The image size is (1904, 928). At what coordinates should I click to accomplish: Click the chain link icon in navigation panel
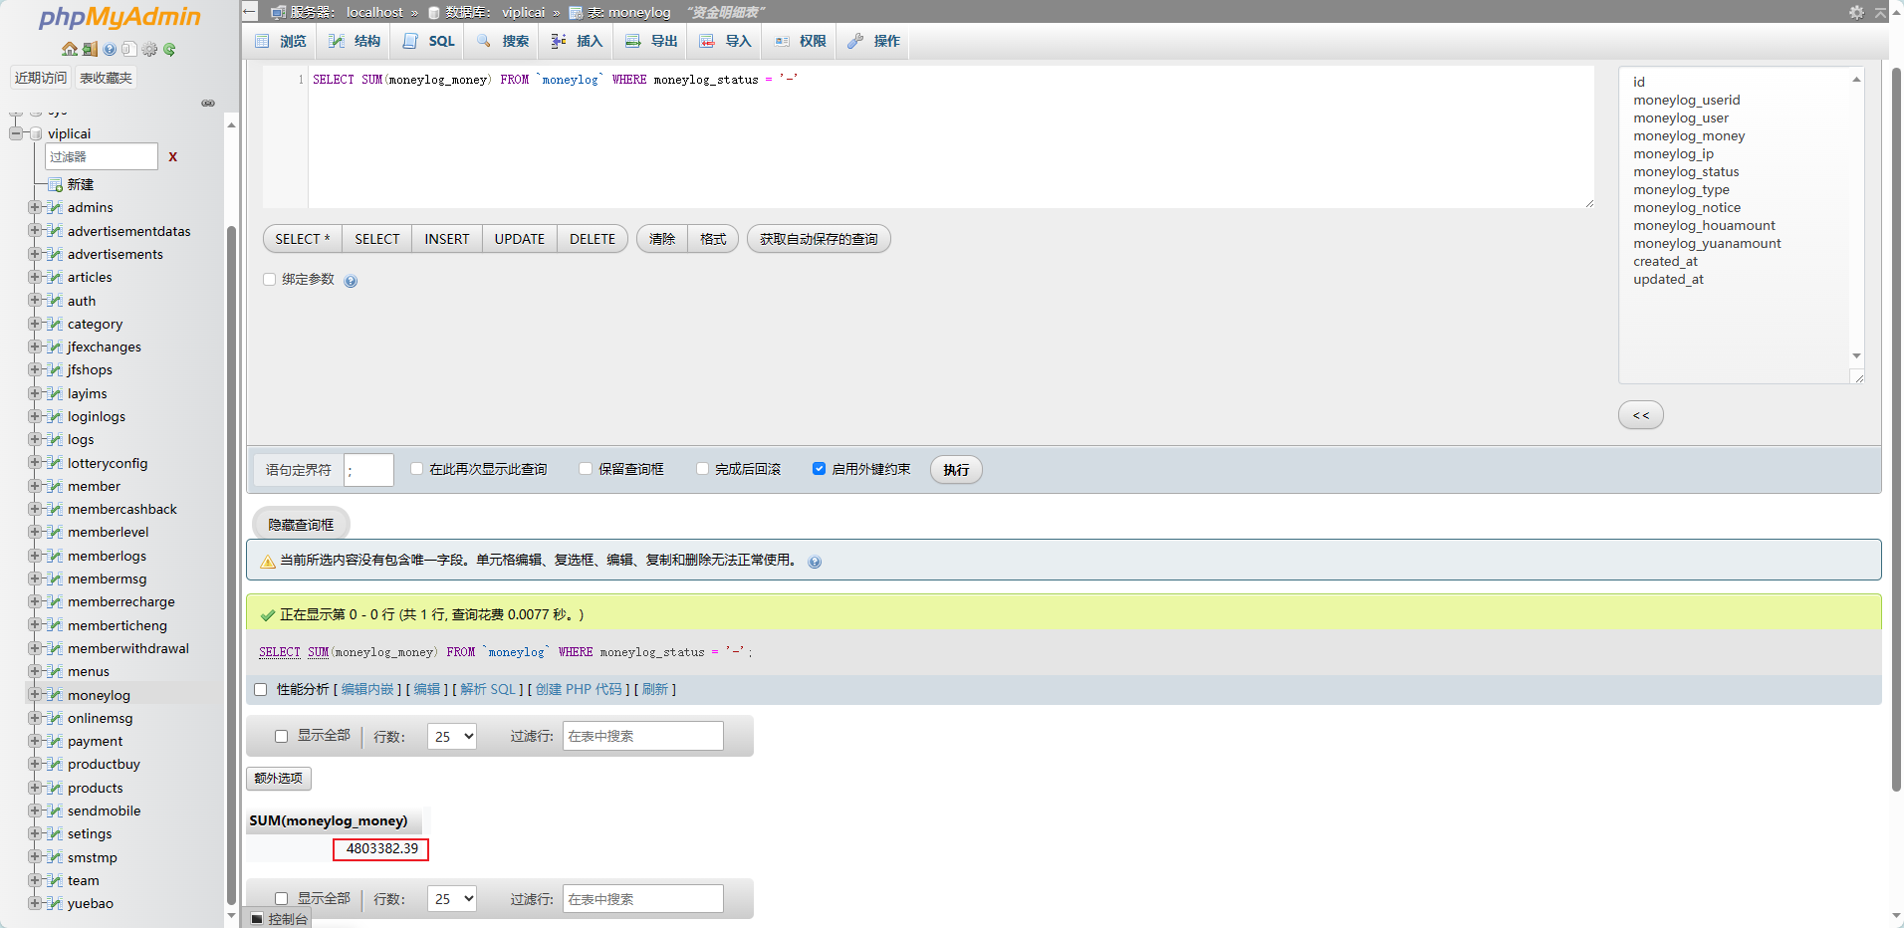(208, 104)
